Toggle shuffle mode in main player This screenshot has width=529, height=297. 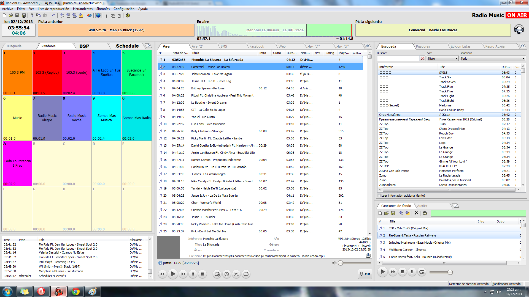(236, 274)
